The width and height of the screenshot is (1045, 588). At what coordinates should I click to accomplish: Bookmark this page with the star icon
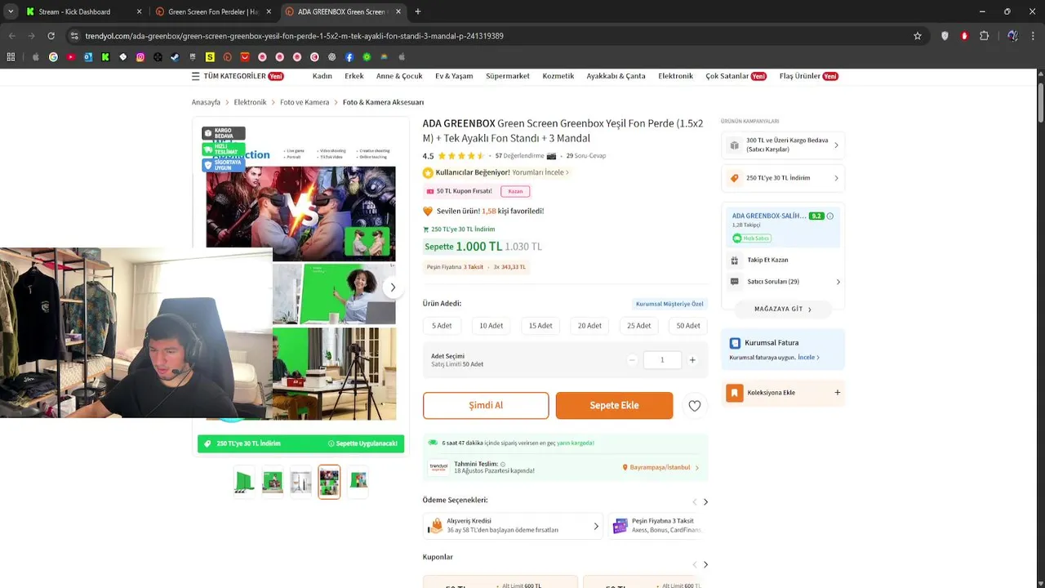pos(918,36)
